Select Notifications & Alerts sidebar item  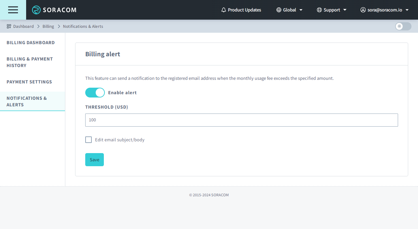click(x=27, y=101)
